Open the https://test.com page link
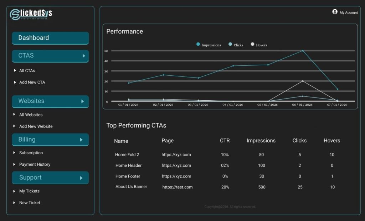The width and height of the screenshot is (365, 221). pyautogui.click(x=178, y=187)
